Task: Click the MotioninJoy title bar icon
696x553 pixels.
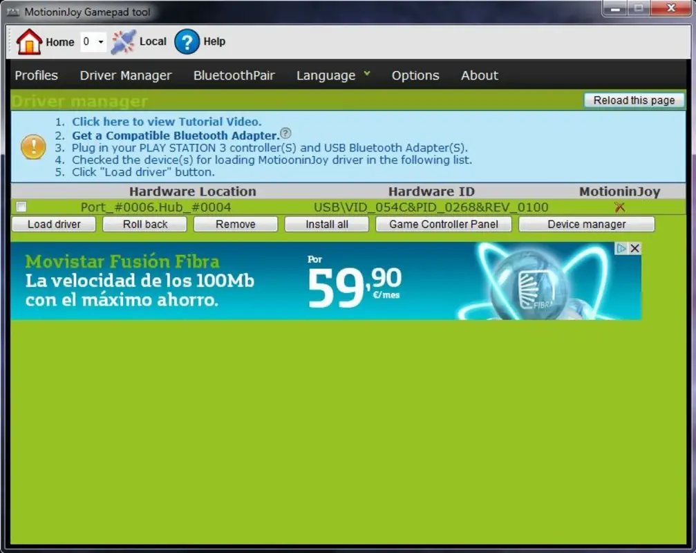Action: [15, 12]
